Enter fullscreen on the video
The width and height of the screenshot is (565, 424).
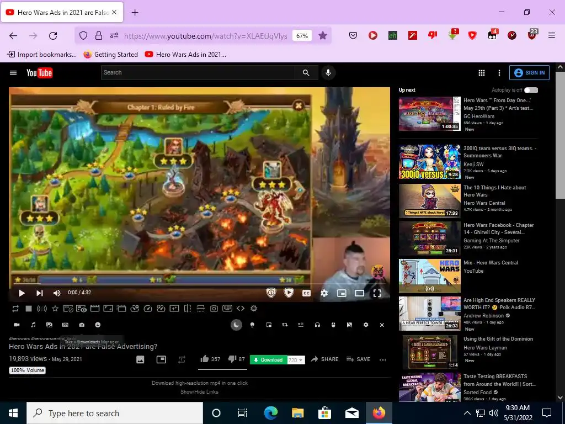(377, 293)
